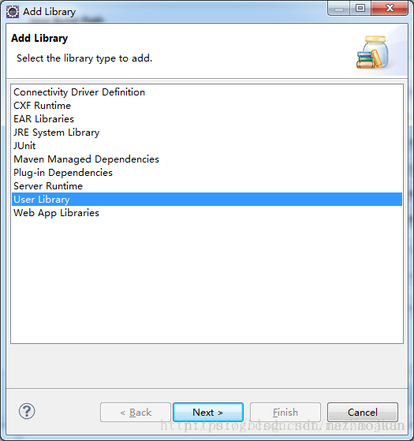Click the Eclipse icon in title bar

[x=13, y=12]
